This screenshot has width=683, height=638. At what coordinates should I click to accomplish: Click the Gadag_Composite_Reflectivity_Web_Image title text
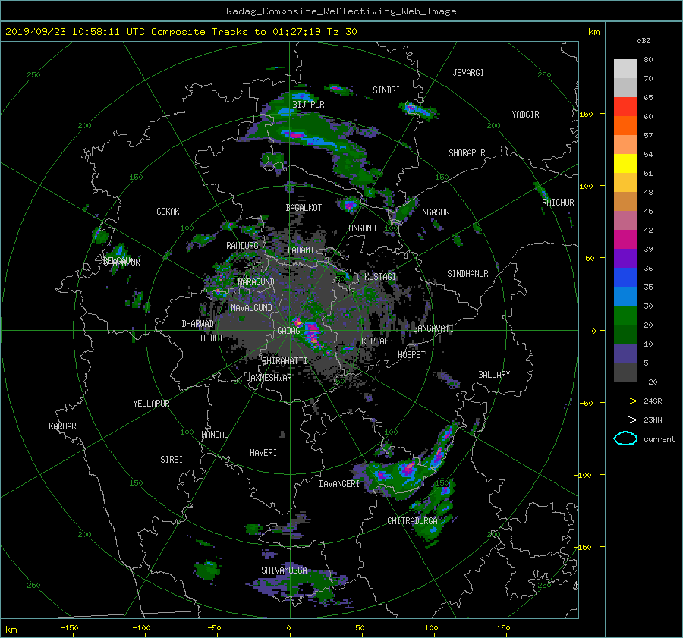341,11
